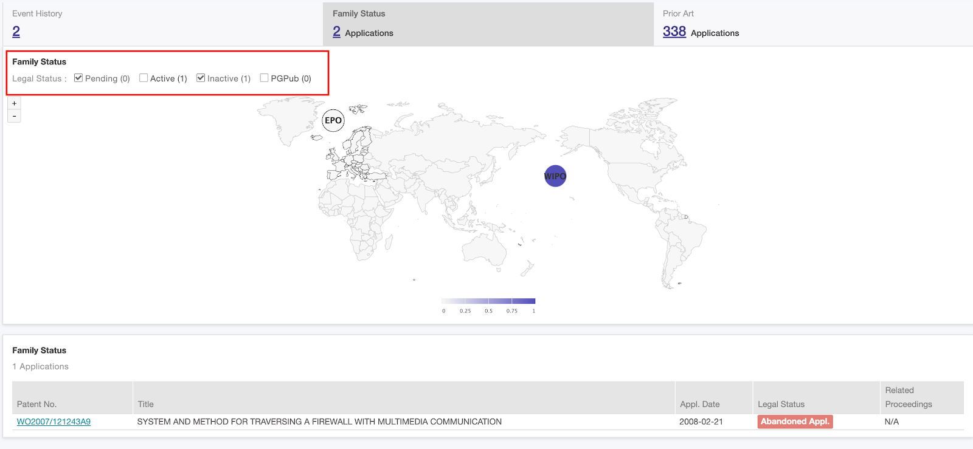Enable the Active (1) checkbox
Viewport: 973px width, 449px height.
click(144, 78)
